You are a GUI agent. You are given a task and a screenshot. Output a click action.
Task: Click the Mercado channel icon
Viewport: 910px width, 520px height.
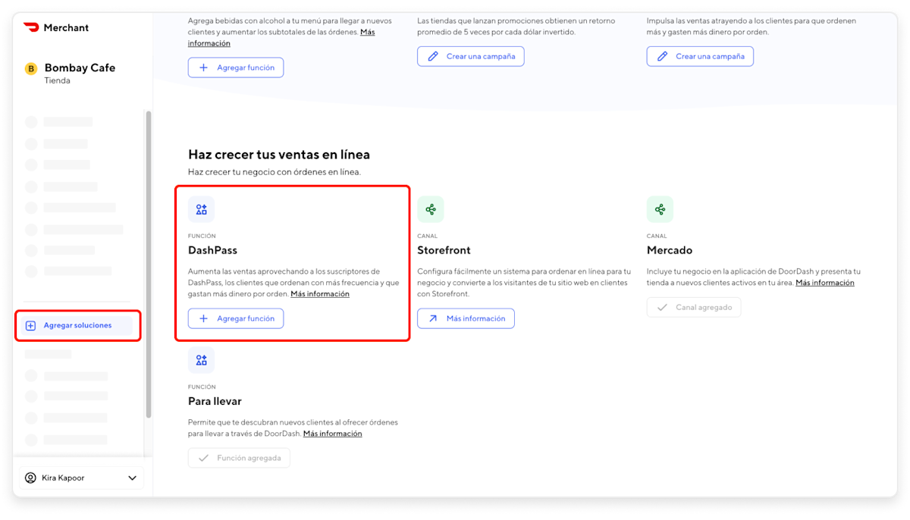coord(660,209)
